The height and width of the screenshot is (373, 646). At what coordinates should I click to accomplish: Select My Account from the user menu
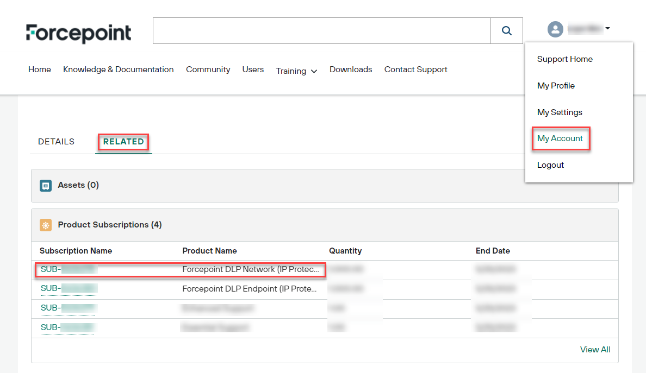(x=560, y=138)
